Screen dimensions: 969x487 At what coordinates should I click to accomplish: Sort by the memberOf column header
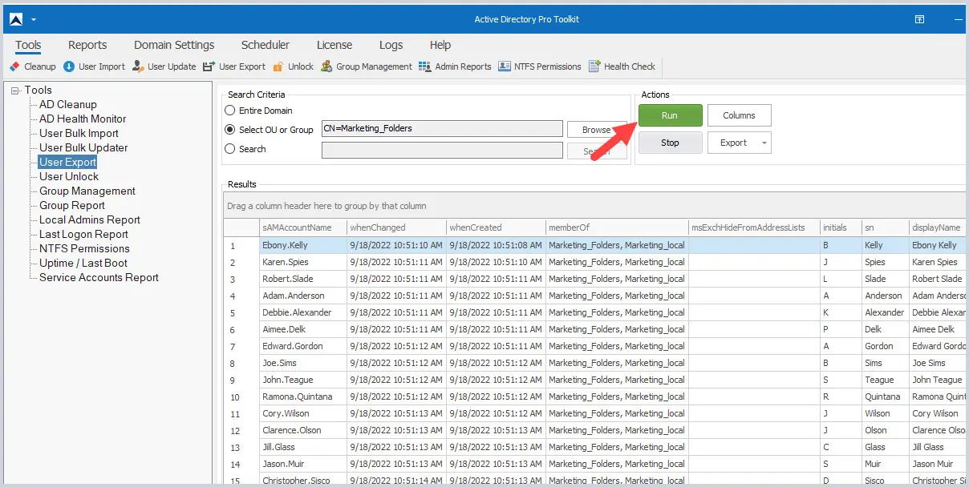coord(616,227)
